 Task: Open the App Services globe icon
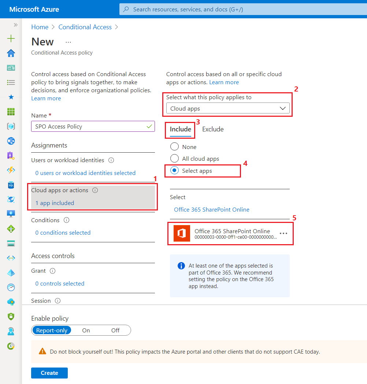(11, 141)
